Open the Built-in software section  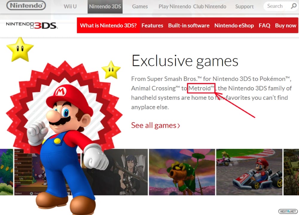[189, 25]
